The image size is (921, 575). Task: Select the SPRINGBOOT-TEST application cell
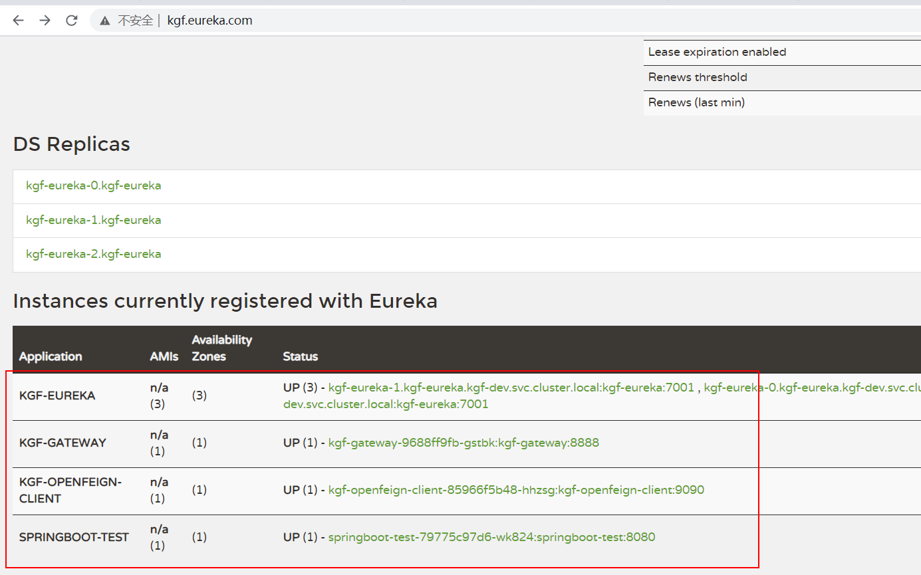[74, 537]
